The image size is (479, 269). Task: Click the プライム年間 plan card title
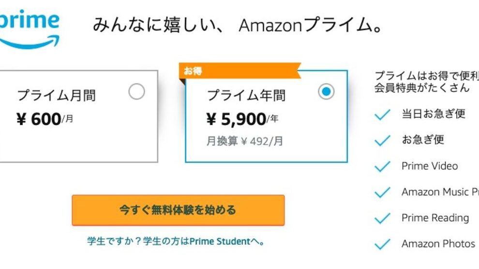point(246,95)
